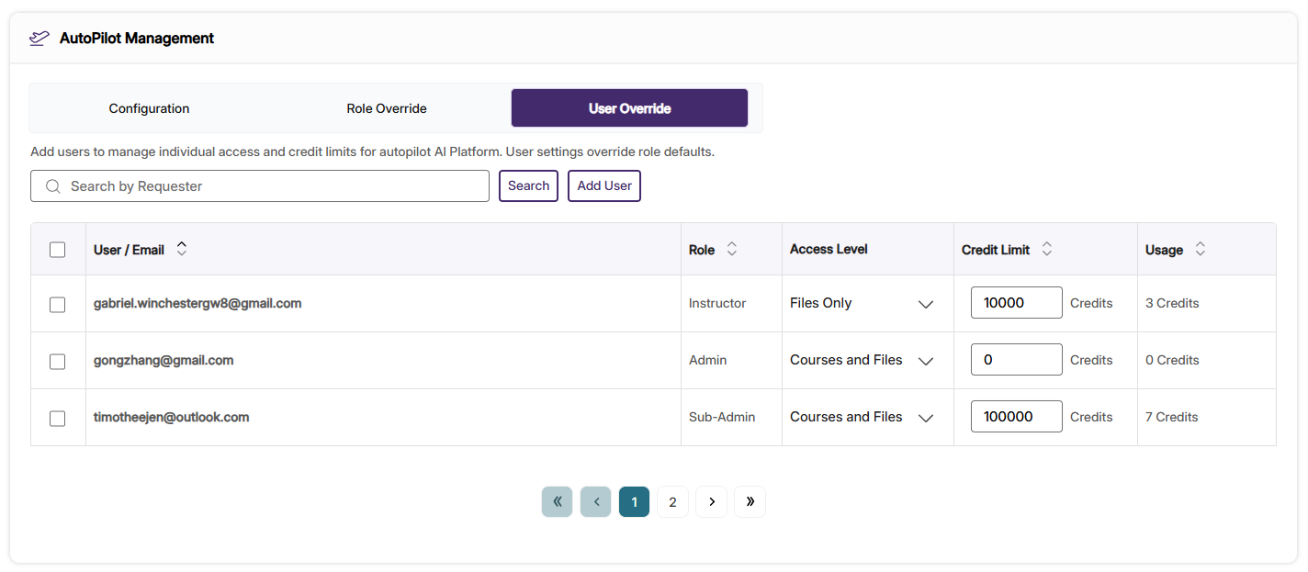Jump to last page with double-arrow icon
The height and width of the screenshot is (572, 1308).
pyautogui.click(x=750, y=501)
